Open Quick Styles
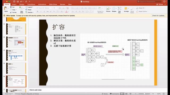 click(132, 10)
